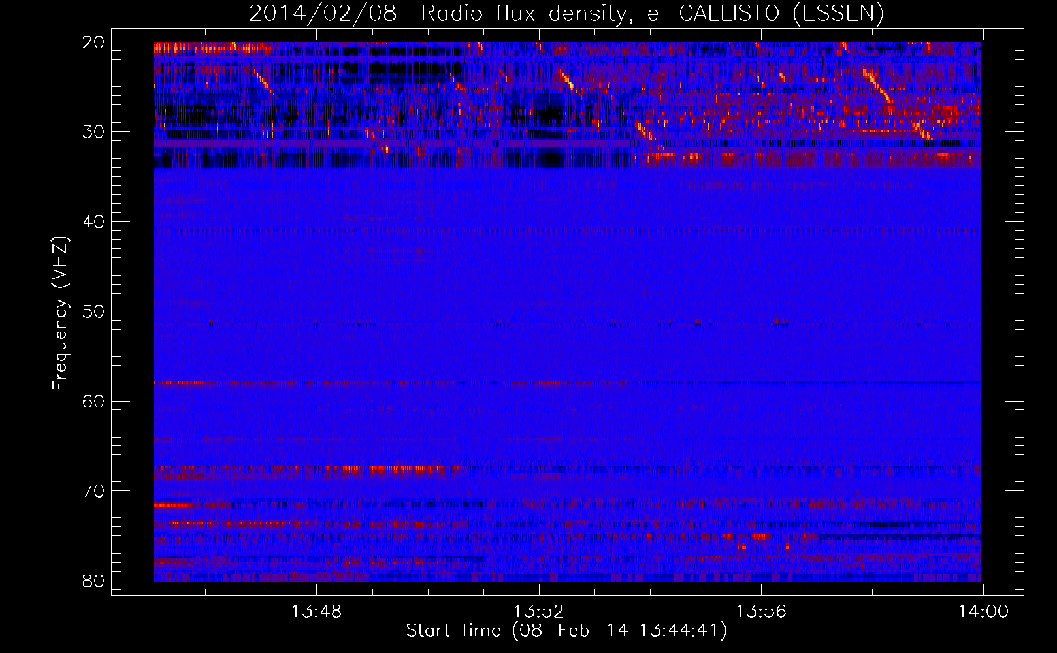The width and height of the screenshot is (1057, 653).
Task: Click the 14:00 time tick label
Action: (x=983, y=612)
